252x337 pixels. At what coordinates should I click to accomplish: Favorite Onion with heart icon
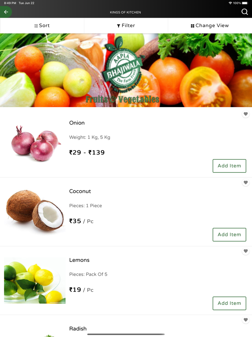246,114
